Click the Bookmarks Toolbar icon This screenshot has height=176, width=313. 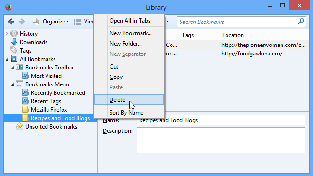[x=20, y=67]
